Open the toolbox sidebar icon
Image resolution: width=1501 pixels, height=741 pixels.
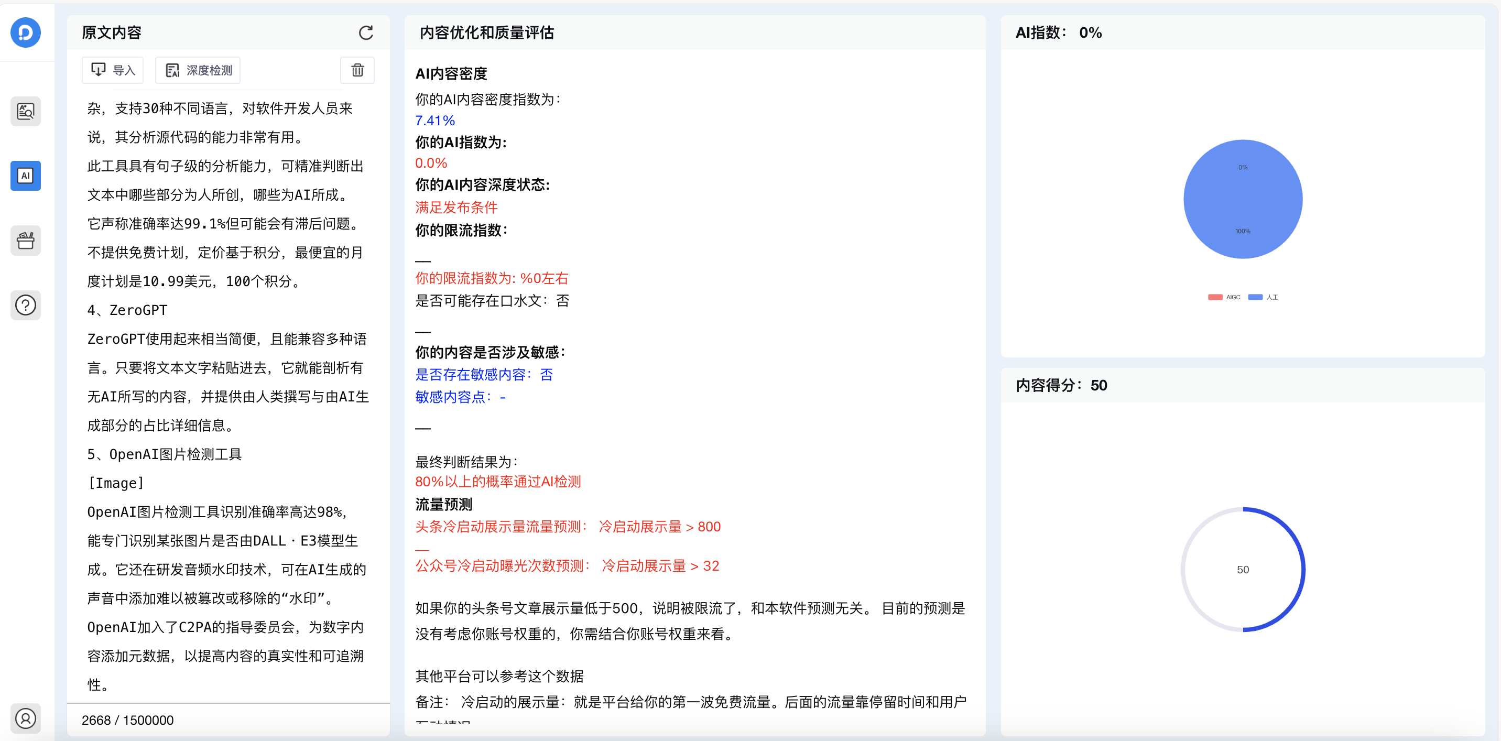[x=26, y=240]
